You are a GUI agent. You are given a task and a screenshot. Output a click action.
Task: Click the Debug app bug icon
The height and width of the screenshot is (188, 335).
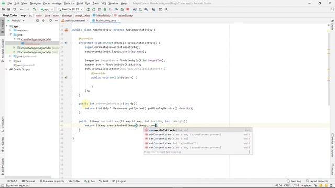coord(105,9)
